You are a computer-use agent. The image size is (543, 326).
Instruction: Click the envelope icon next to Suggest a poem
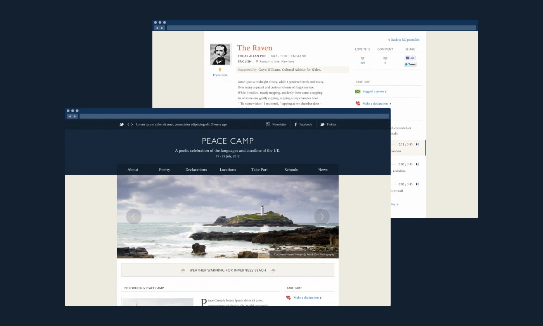358,92
